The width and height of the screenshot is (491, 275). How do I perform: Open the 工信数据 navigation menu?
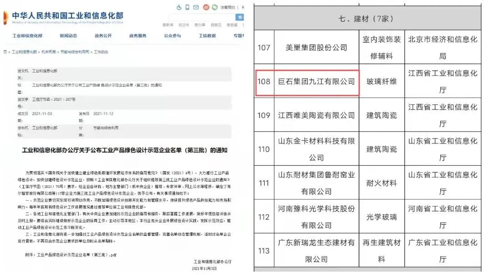[207, 36]
